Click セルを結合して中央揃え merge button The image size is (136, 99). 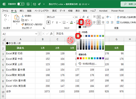(x=126, y=22)
